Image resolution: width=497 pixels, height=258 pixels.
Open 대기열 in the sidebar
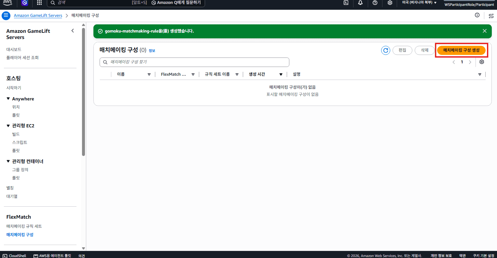click(x=12, y=196)
